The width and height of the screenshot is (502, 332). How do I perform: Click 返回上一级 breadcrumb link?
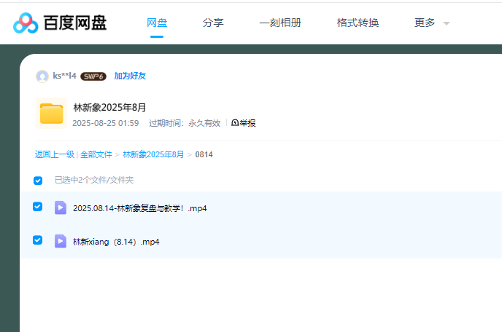click(55, 154)
